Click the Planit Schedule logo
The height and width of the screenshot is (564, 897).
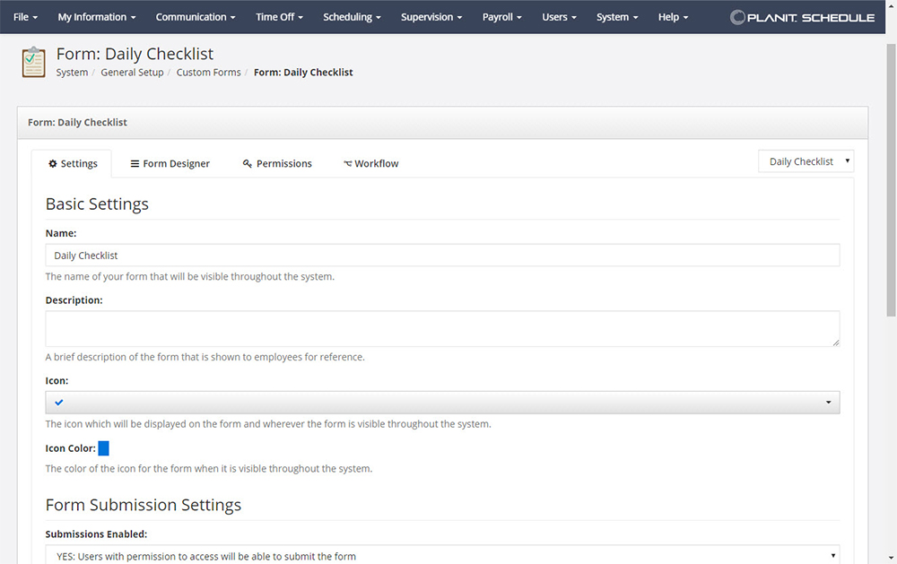[803, 16]
